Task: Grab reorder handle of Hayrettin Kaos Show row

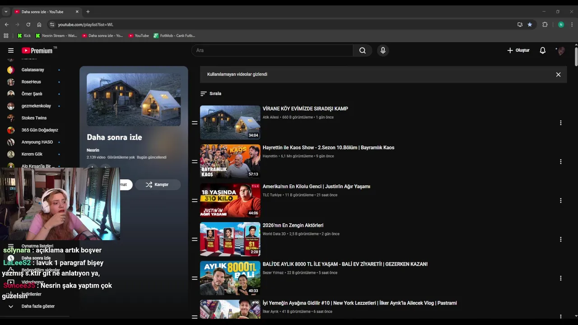Action: [x=195, y=162]
